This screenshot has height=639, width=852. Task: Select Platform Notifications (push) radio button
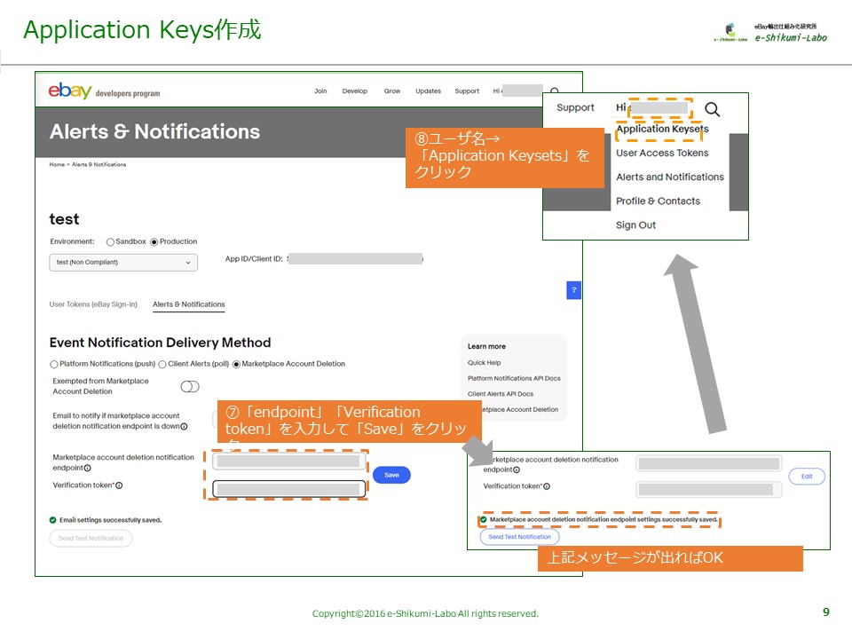coord(54,364)
